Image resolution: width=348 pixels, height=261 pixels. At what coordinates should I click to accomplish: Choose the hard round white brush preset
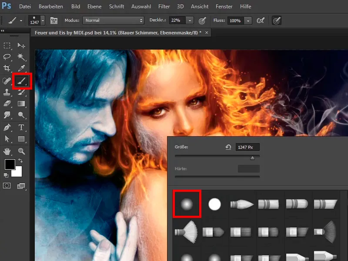214,204
